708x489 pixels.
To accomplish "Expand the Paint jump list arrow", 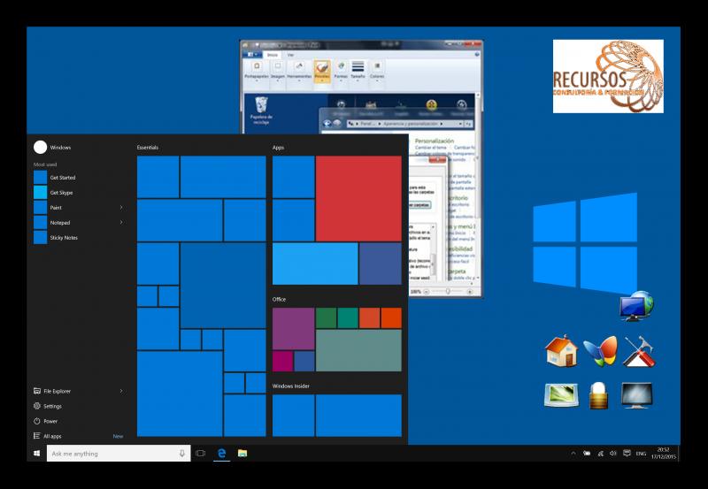I will coord(121,208).
